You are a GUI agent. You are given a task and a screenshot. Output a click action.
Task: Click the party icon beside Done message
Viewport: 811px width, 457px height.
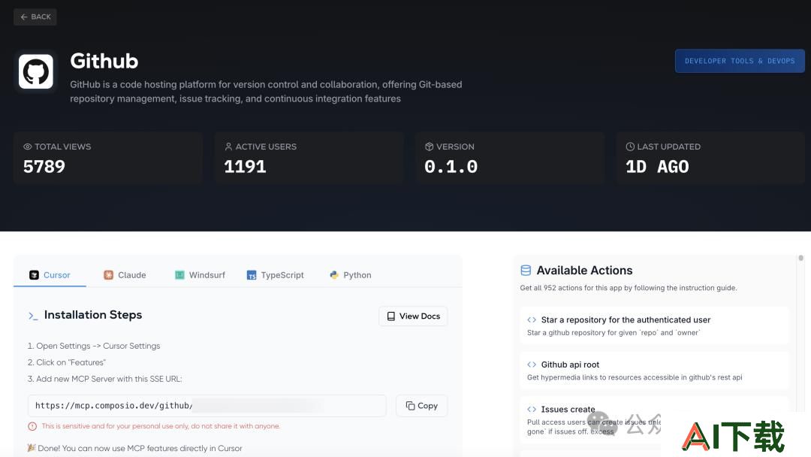point(32,448)
